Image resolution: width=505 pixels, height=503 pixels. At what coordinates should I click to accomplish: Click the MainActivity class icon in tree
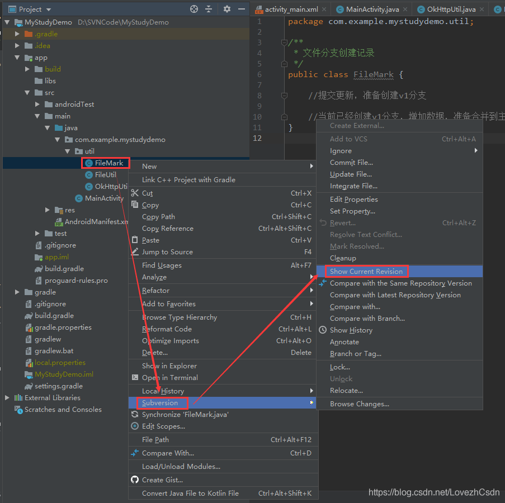coord(79,198)
